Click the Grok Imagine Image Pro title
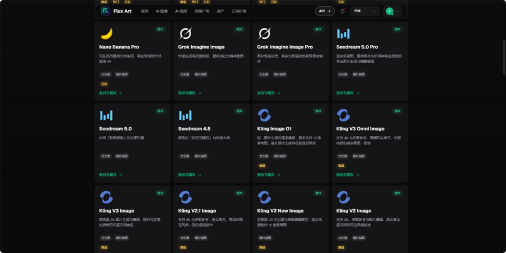 click(285, 47)
